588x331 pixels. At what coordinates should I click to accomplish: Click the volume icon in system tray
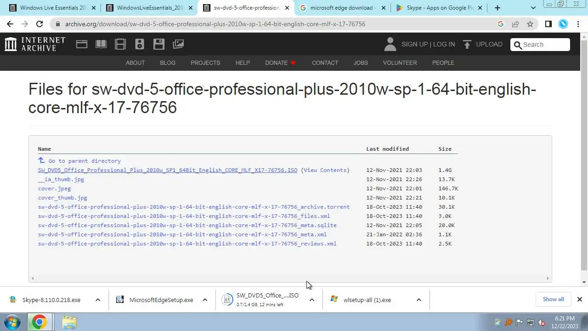[x=542, y=322]
